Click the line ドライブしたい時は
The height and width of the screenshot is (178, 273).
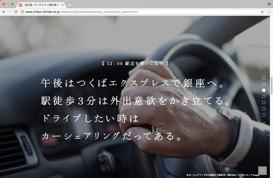(x=90, y=118)
